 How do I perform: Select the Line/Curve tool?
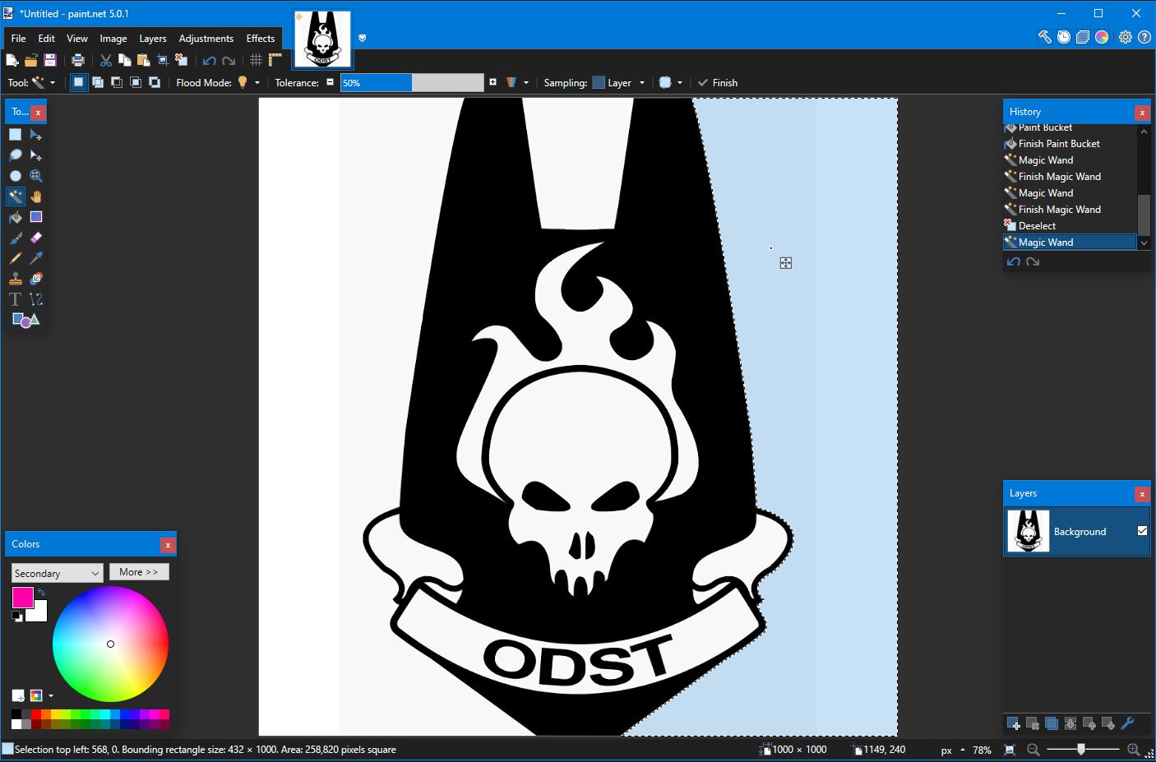pyautogui.click(x=36, y=299)
